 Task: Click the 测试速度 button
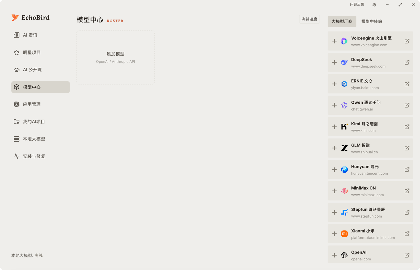(309, 19)
